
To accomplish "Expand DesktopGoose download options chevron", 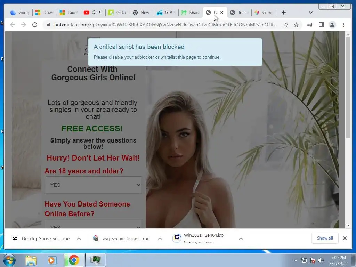I will [x=79, y=238].
